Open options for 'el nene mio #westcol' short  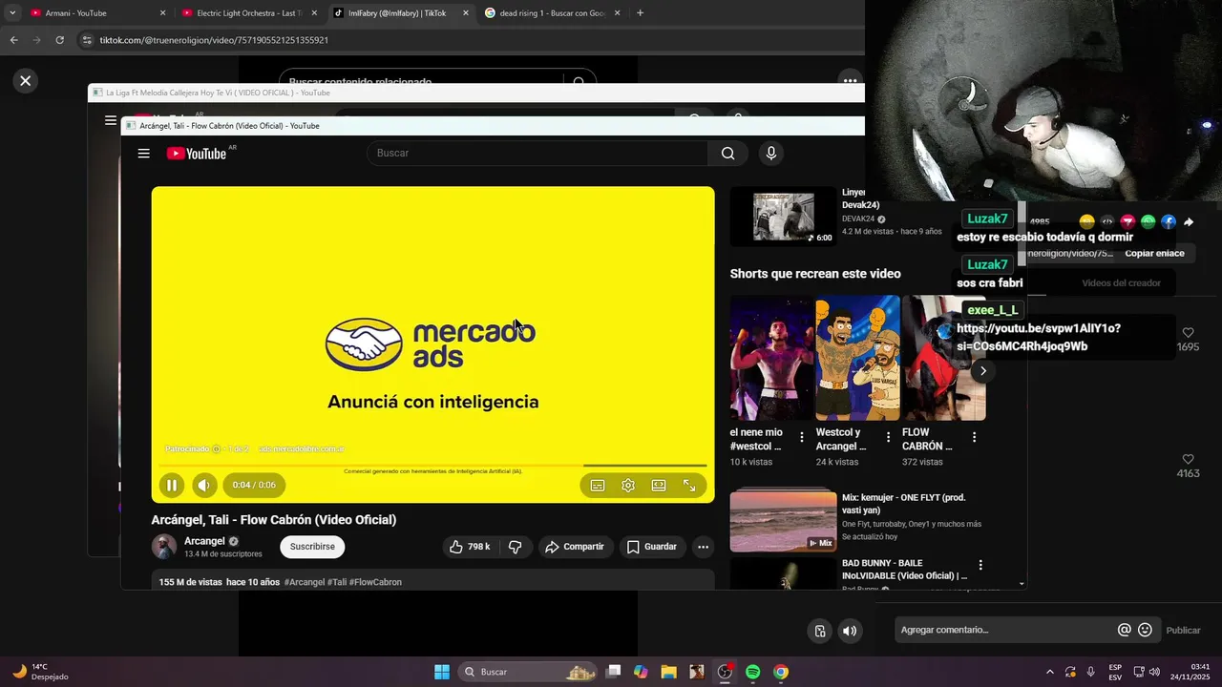(802, 437)
